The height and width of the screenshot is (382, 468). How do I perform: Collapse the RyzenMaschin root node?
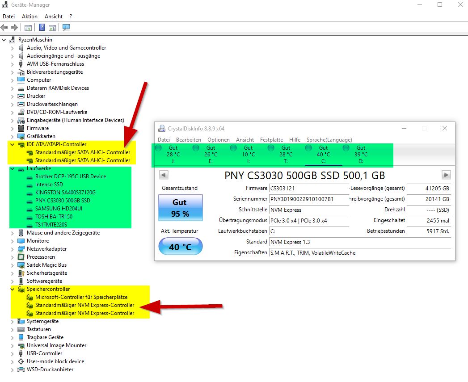[x=4, y=40]
